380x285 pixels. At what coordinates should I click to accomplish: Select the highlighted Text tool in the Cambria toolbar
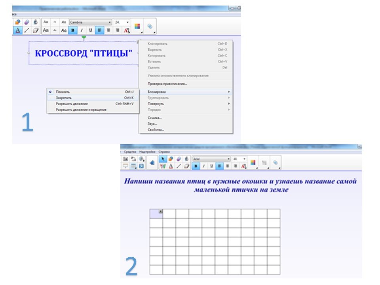[17, 30]
